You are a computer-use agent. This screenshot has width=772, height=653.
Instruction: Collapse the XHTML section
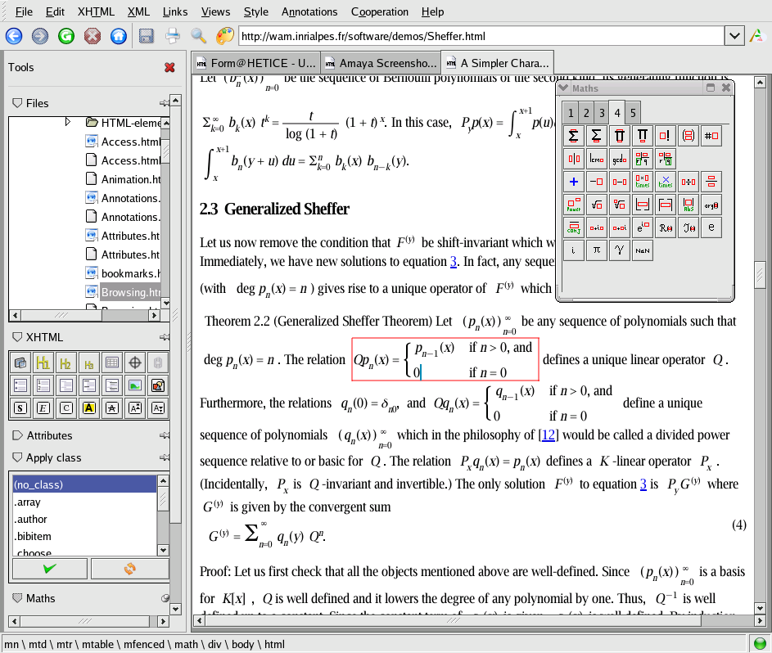point(17,337)
